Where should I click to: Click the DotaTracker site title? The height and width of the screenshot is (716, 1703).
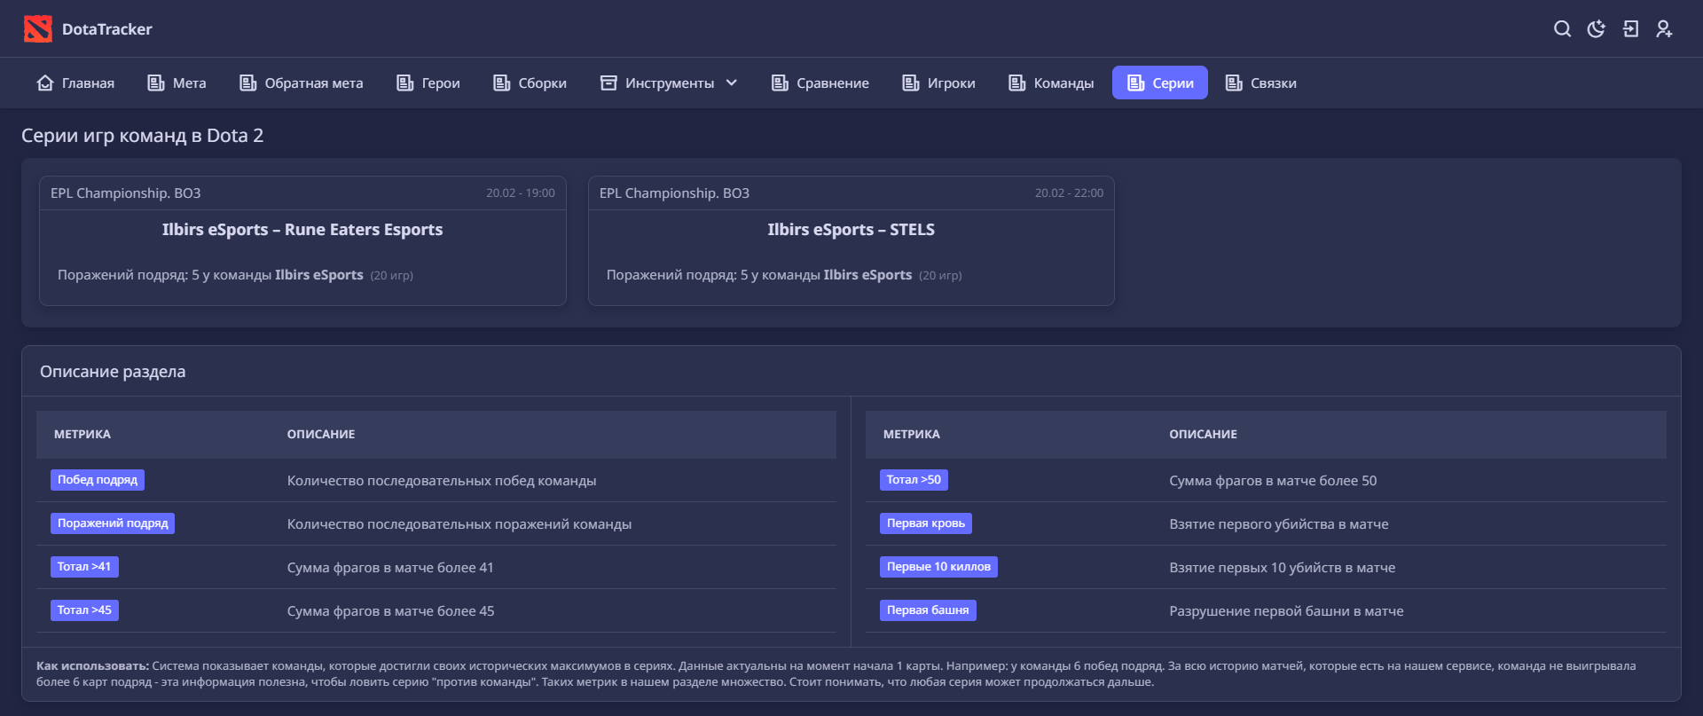click(x=107, y=29)
